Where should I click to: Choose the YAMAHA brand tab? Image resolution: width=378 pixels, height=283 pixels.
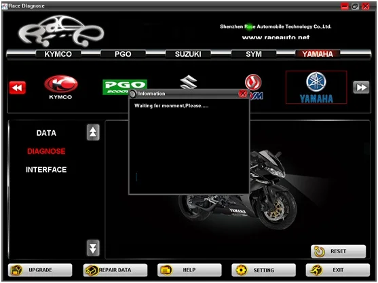click(x=318, y=54)
